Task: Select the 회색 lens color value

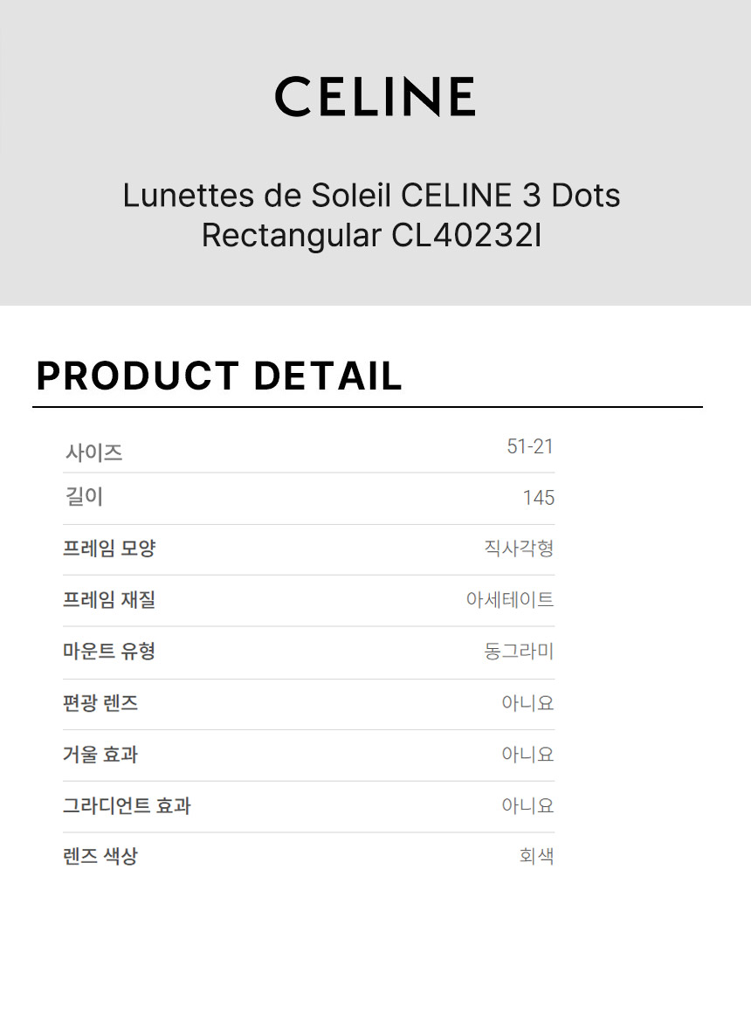Action: 536,856
